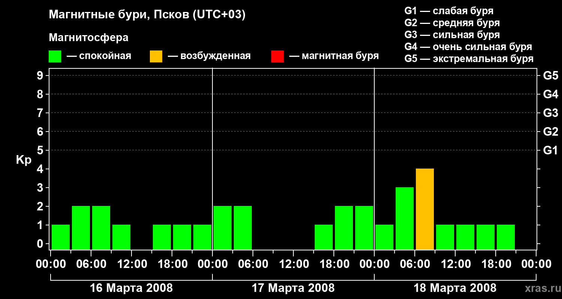
Task: Click the 15:00–18:00 bar on 16 March
Action: point(162,237)
